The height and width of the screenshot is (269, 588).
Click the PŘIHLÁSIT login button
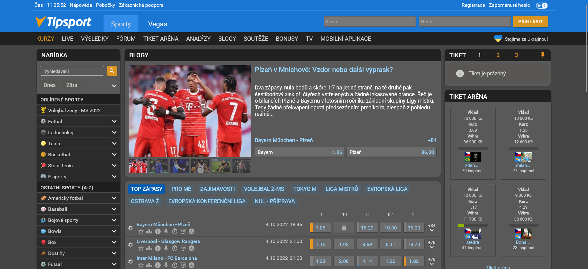[530, 21]
